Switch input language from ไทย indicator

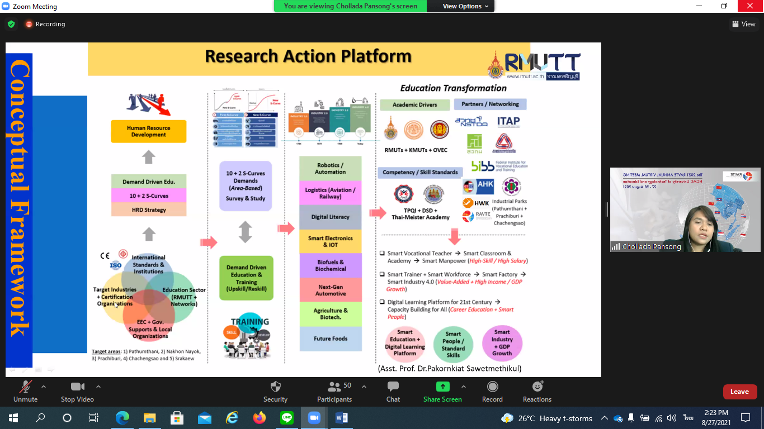click(x=688, y=418)
